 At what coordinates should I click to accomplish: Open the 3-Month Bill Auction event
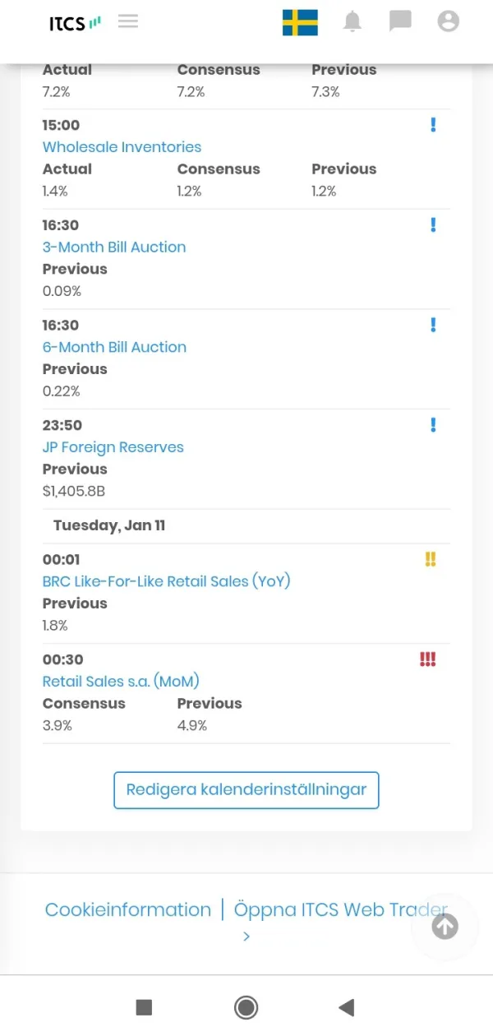114,247
